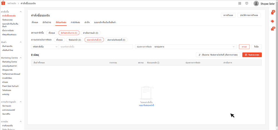
Task: Click the ช่องทางการจัดส่ง table column header
Action: [x=193, y=63]
